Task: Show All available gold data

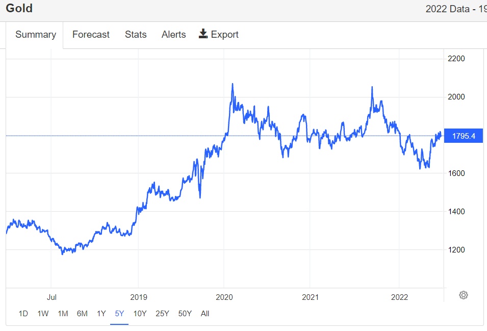Action: [205, 314]
